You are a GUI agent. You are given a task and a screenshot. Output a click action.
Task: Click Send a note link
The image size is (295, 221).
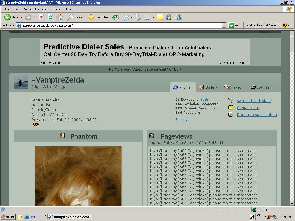(248, 108)
